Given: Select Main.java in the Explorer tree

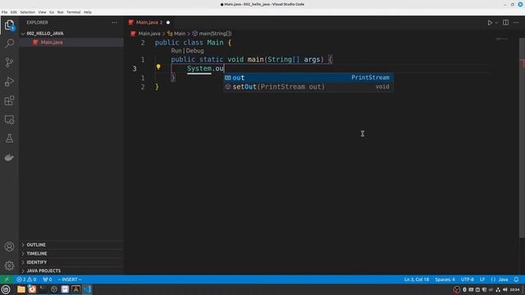Looking at the screenshot, I should [71, 43].
